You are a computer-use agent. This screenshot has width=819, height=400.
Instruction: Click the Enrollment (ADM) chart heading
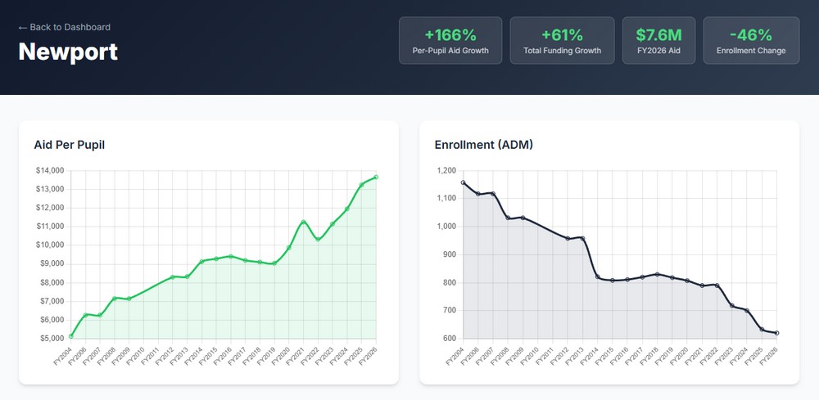coord(483,145)
